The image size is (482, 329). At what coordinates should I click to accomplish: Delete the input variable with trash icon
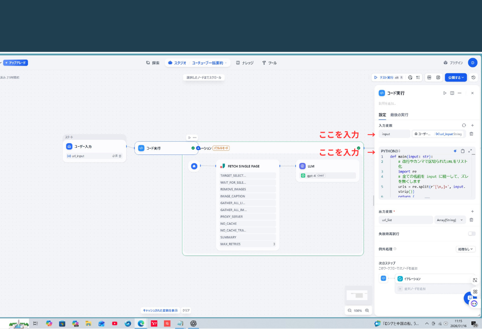[x=471, y=134]
